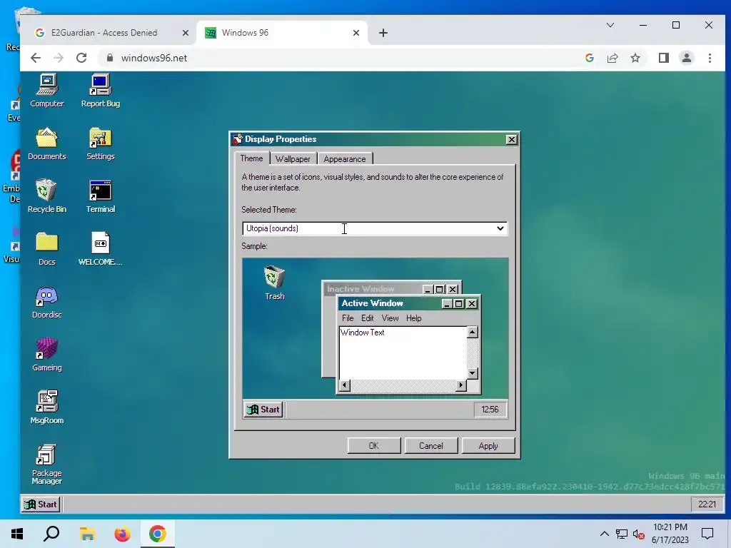
Task: Toggle the Chrome side panel
Action: click(x=664, y=58)
